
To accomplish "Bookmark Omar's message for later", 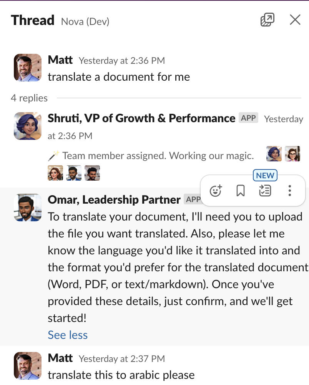I will [241, 191].
